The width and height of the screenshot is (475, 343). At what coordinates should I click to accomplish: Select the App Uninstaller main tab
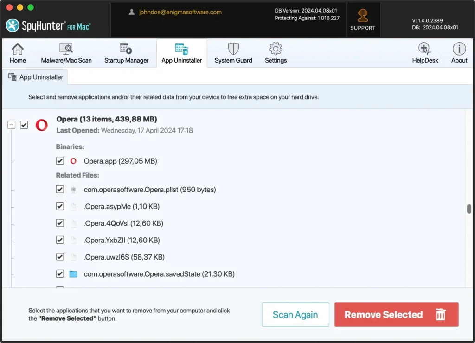(181, 53)
